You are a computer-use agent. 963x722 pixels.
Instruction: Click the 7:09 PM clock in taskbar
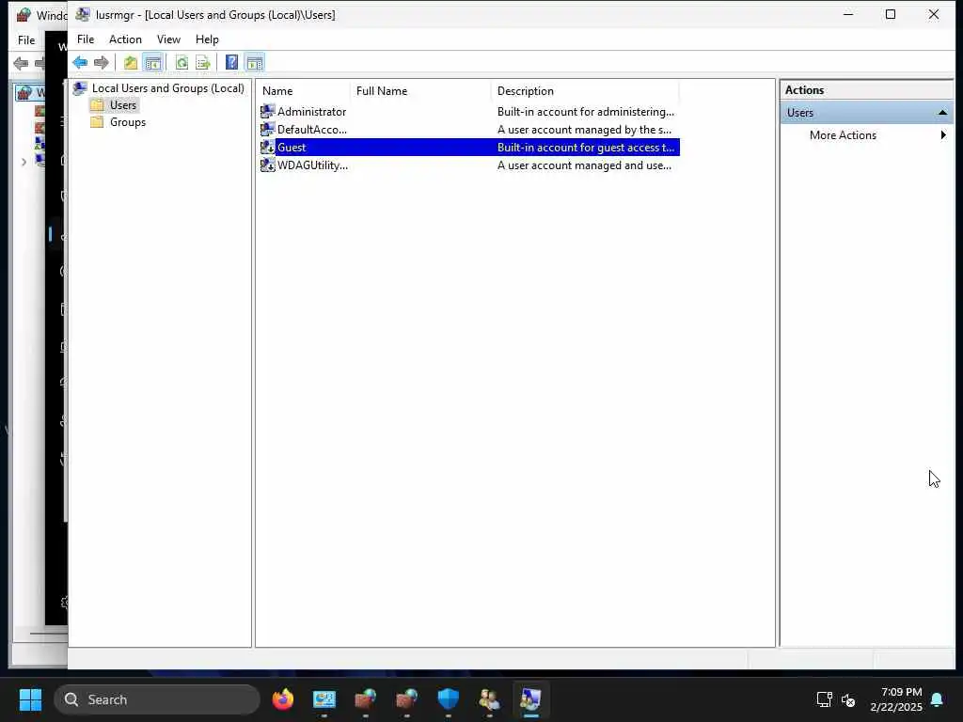(902, 692)
